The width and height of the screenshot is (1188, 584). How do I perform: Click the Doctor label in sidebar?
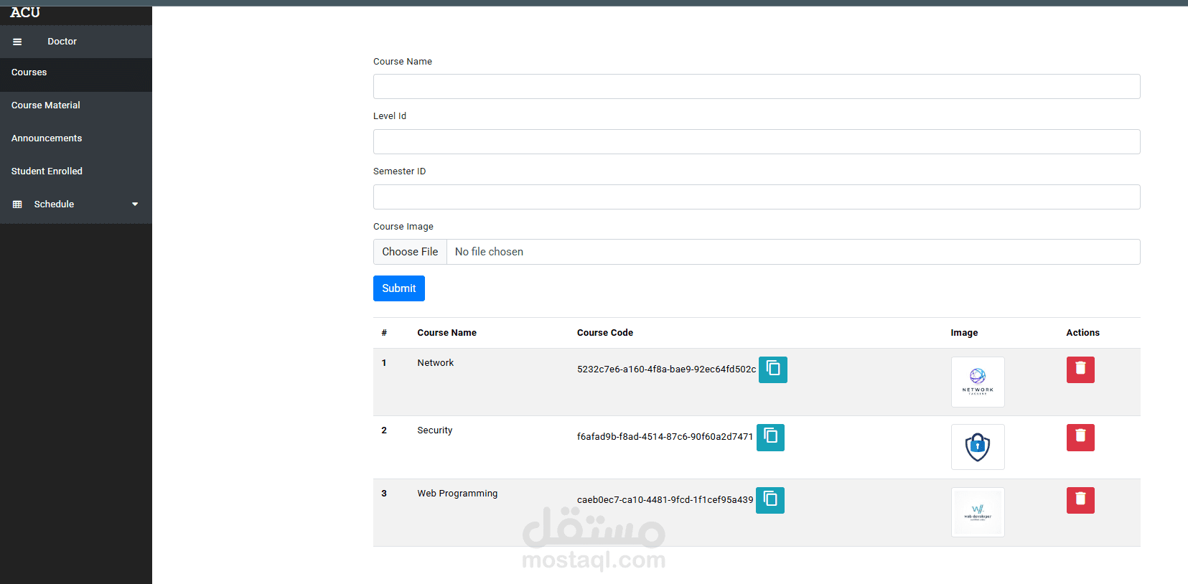[x=62, y=42]
